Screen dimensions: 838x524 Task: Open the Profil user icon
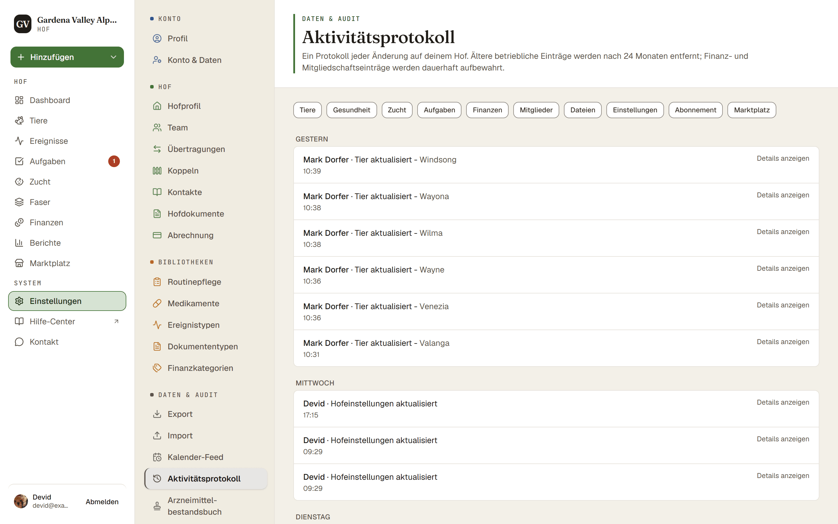157,38
